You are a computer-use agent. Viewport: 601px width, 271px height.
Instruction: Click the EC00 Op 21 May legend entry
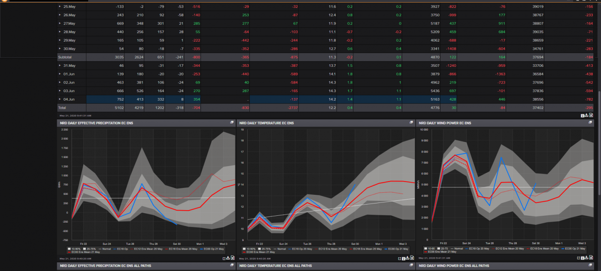coord(214,249)
